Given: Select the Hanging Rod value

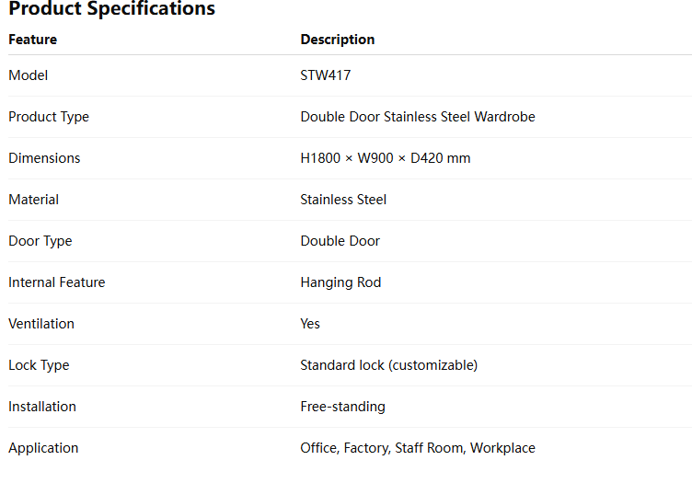Looking at the screenshot, I should coord(340,282).
